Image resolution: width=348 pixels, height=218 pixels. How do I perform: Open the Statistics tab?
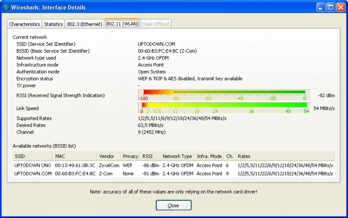[x=53, y=24]
